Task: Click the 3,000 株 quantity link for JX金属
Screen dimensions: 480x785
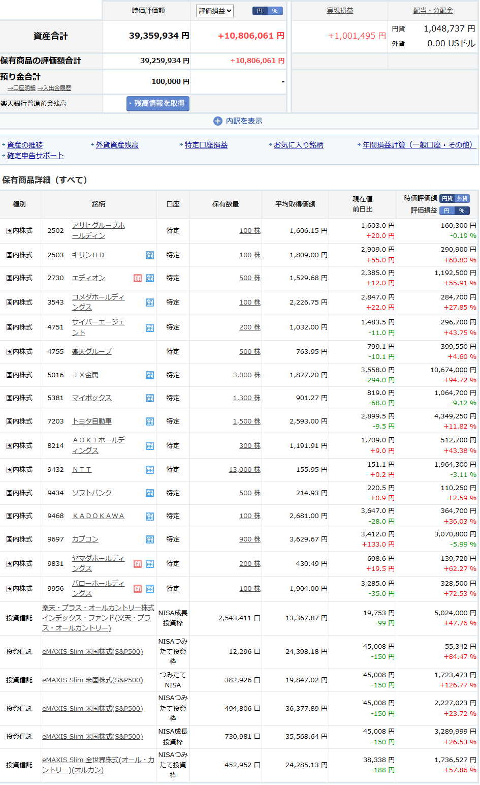Action: point(247,375)
